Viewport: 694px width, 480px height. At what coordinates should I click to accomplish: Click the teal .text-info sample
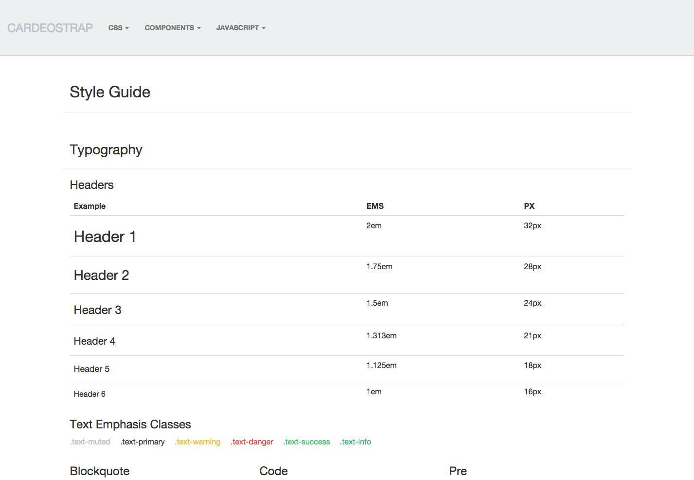(356, 442)
